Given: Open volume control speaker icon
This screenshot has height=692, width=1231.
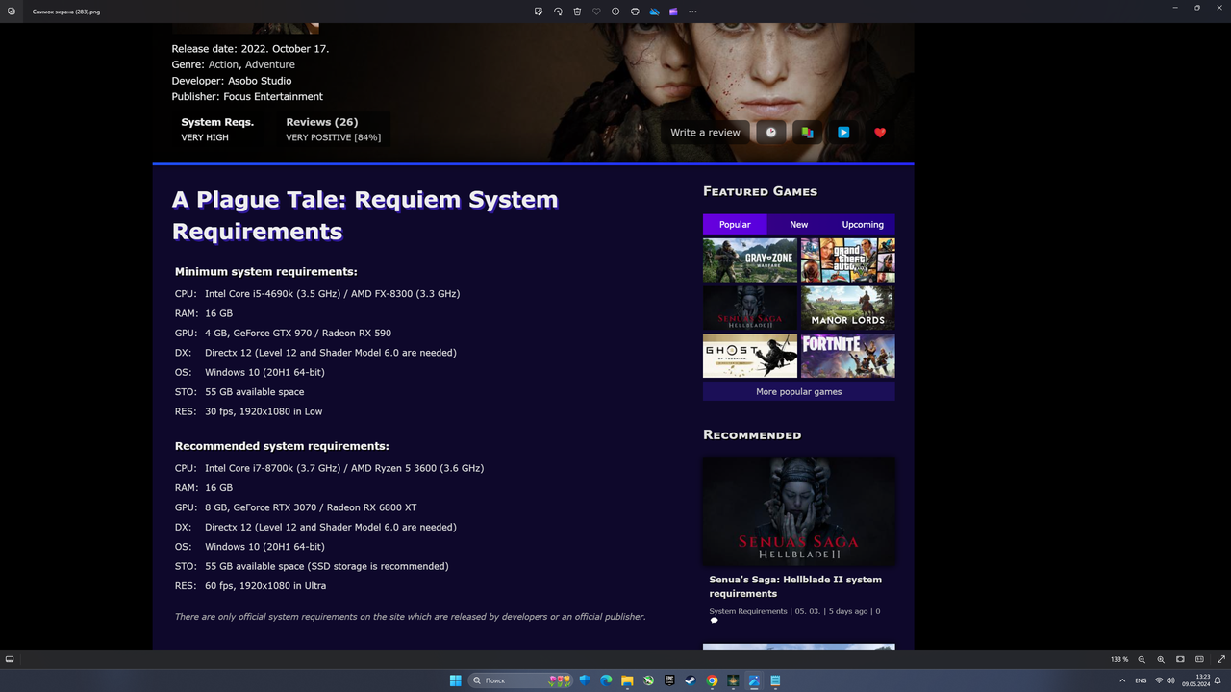Looking at the screenshot, I should tap(1170, 680).
